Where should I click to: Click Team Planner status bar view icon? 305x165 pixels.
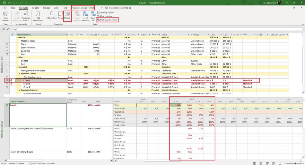point(267,163)
